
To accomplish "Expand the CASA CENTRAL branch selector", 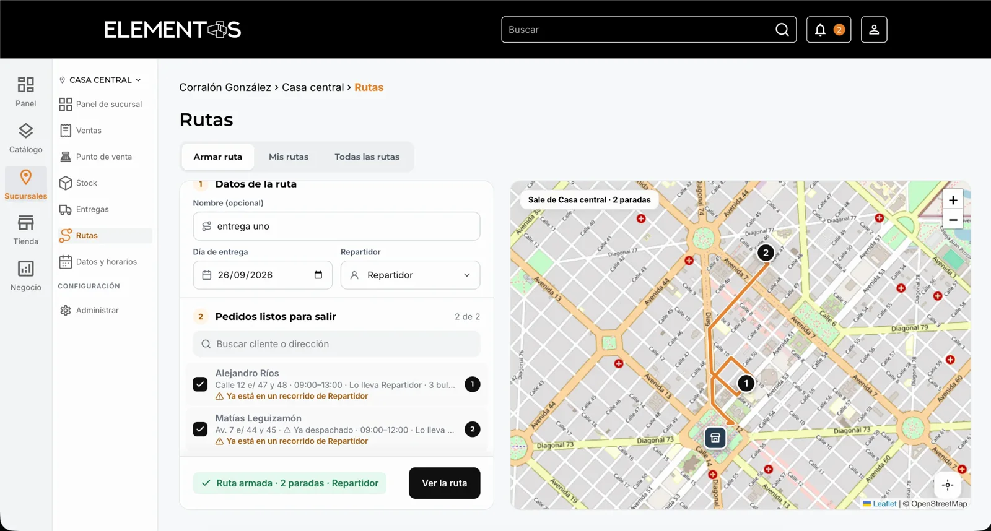I will (100, 80).
